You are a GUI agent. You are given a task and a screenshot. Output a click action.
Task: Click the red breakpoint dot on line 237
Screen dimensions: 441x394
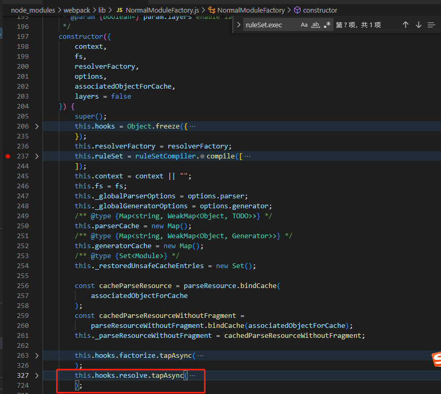7,156
